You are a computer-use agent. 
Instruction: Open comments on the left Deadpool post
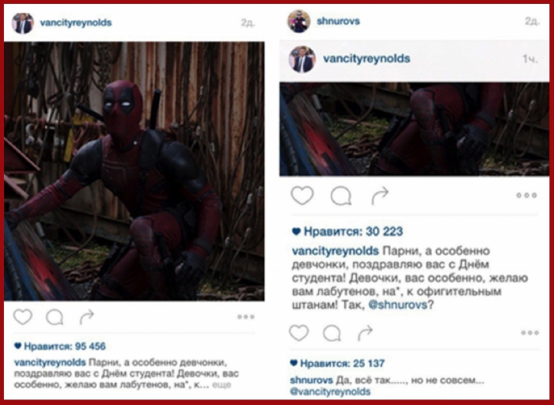[55, 317]
